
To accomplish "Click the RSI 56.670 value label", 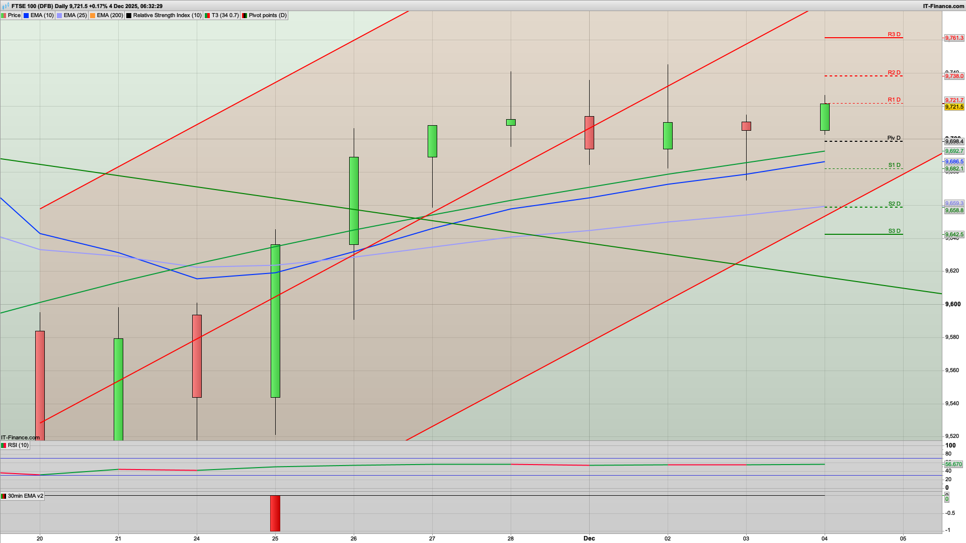I will (x=954, y=465).
